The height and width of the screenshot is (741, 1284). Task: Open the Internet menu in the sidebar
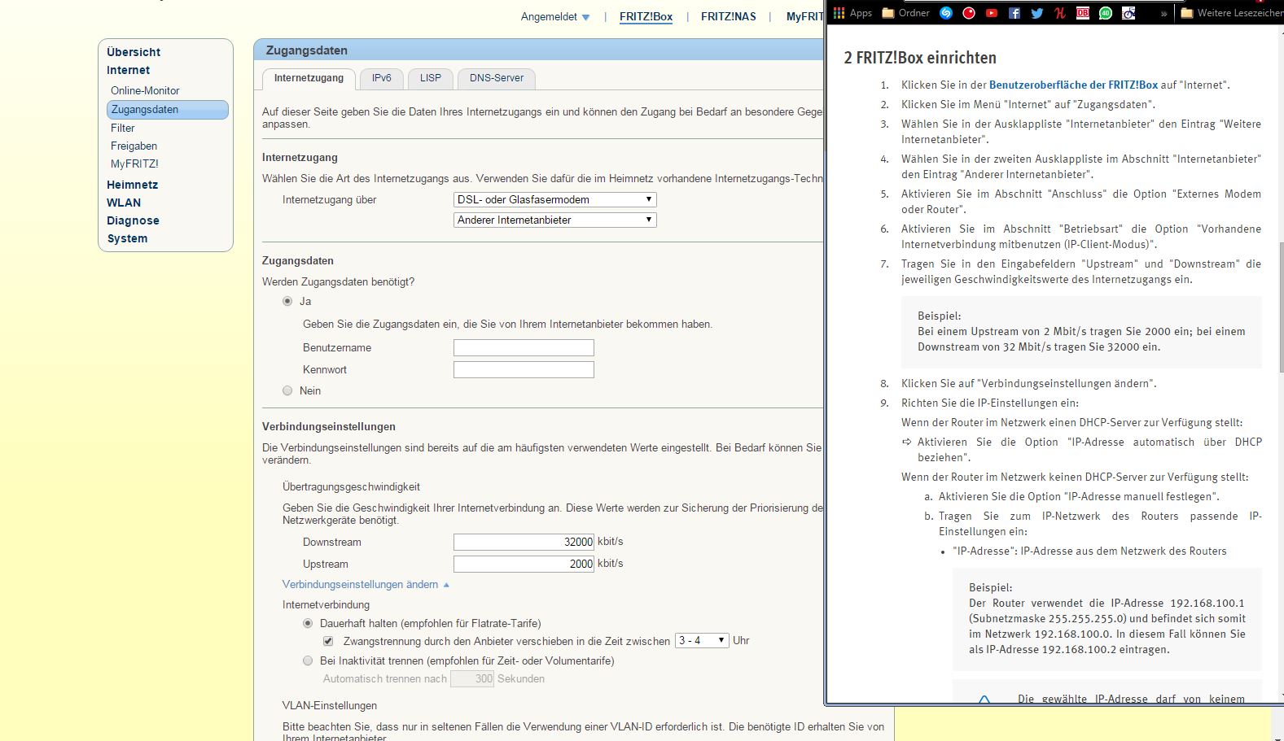click(x=129, y=70)
